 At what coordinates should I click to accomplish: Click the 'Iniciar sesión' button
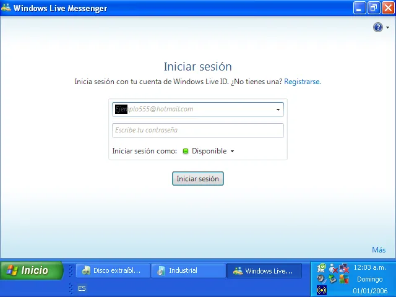click(x=198, y=179)
